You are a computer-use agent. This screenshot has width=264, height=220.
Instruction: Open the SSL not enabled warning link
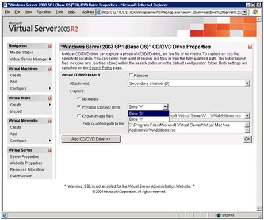pos(129,186)
